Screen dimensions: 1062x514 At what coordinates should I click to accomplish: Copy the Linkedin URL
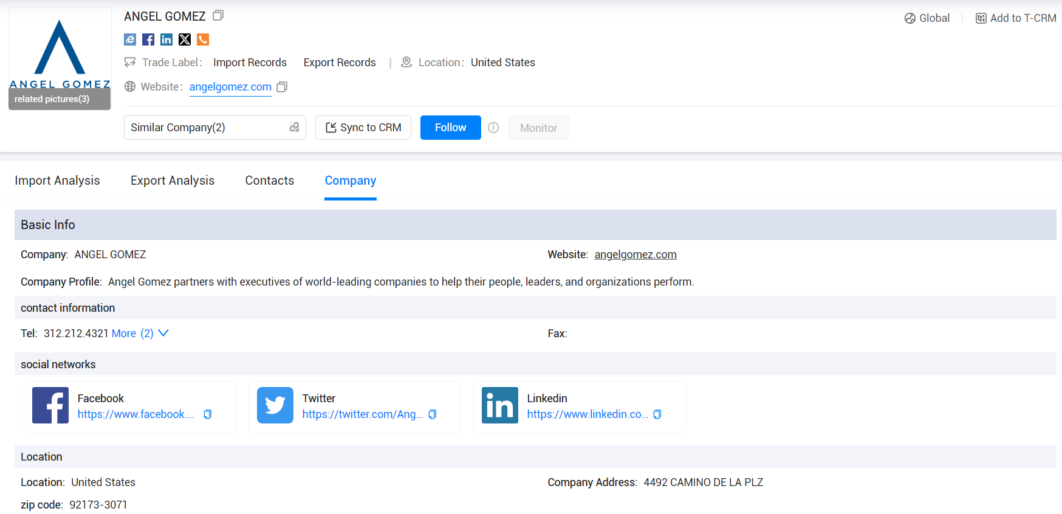(657, 414)
